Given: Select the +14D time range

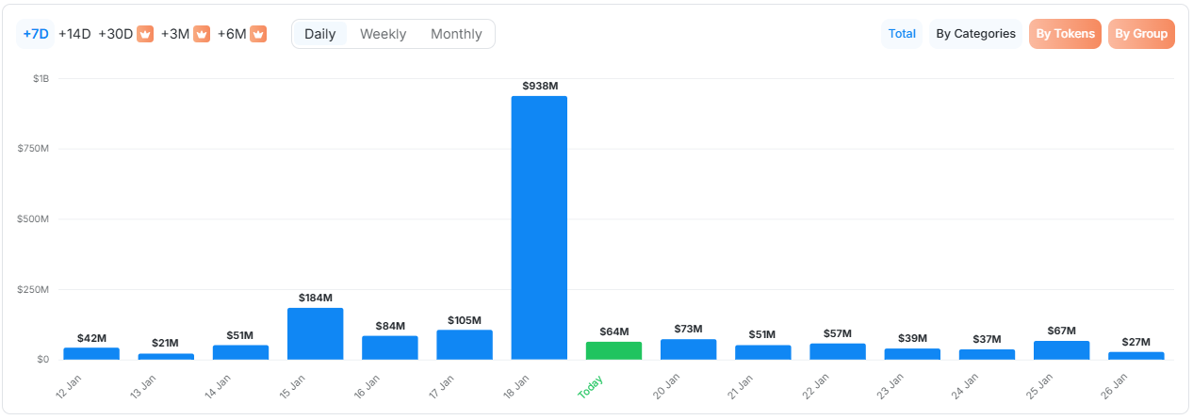Looking at the screenshot, I should click(74, 34).
